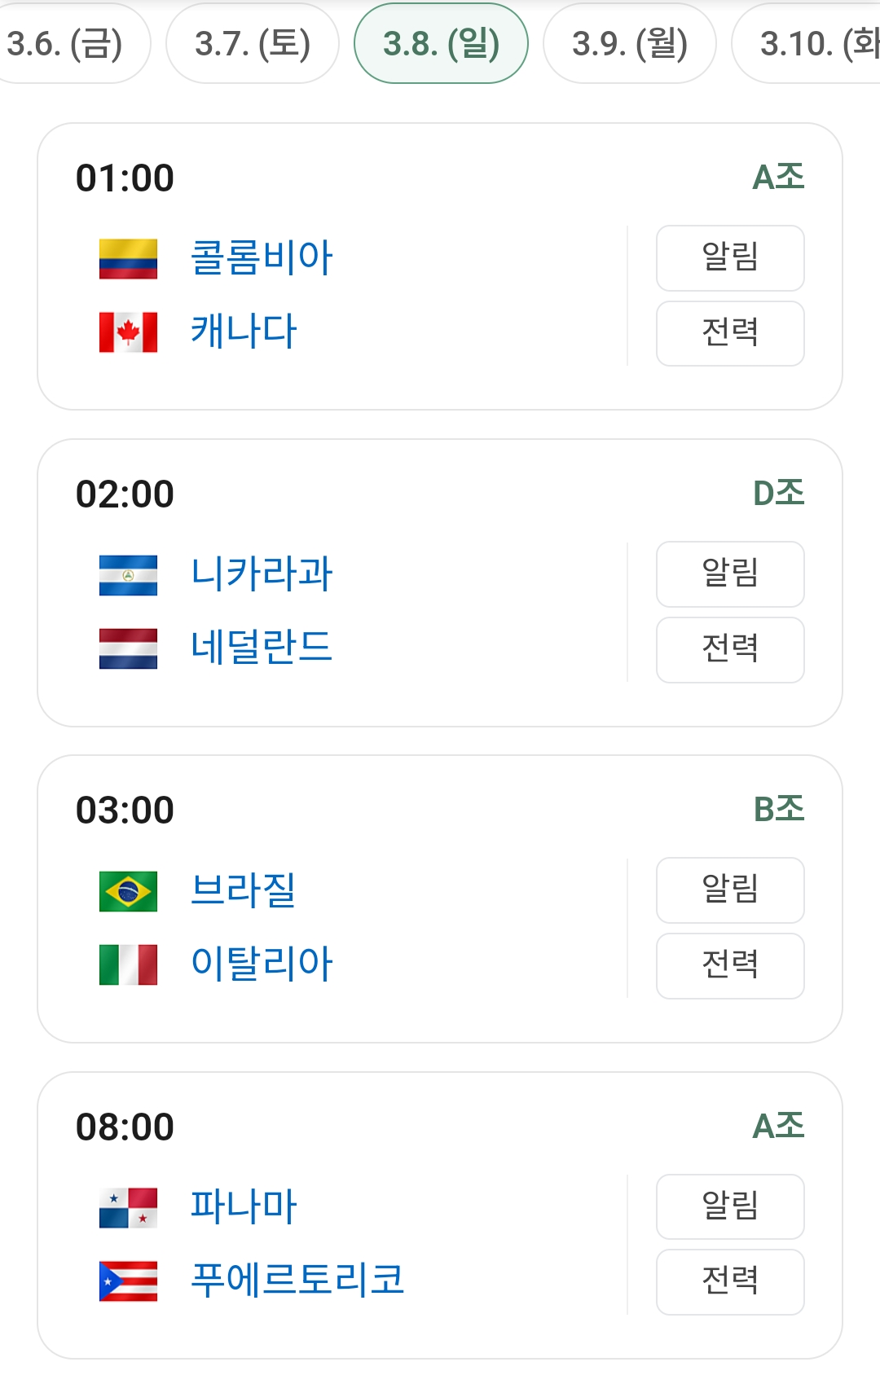Click the Puerto Rico flag icon
The height and width of the screenshot is (1384, 880).
[128, 1281]
